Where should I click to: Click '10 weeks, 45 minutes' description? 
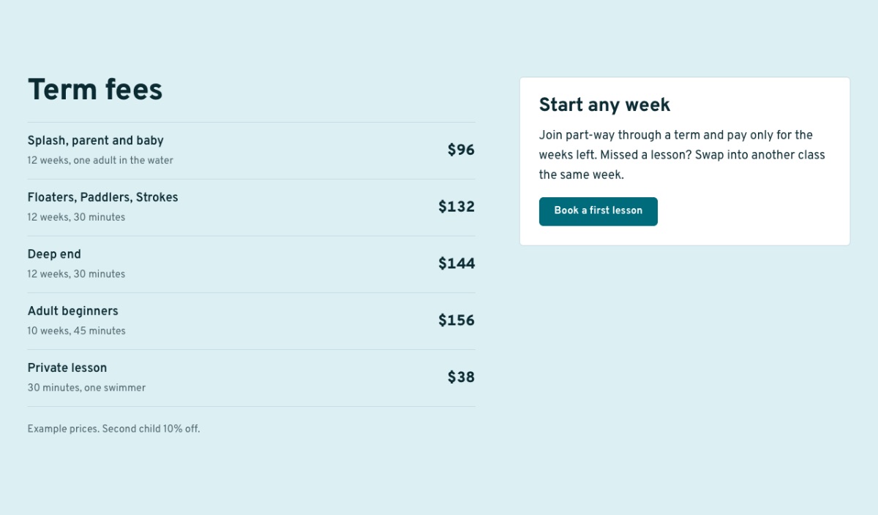click(77, 331)
